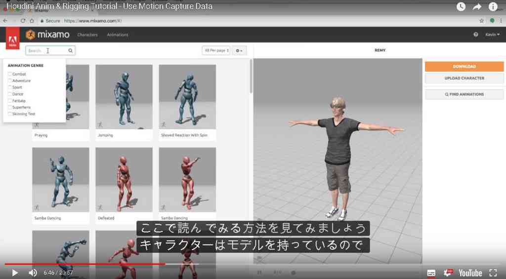This screenshot has width=506, height=279.
Task: Check the Fantasy genre checkbox
Action: (x=10, y=101)
